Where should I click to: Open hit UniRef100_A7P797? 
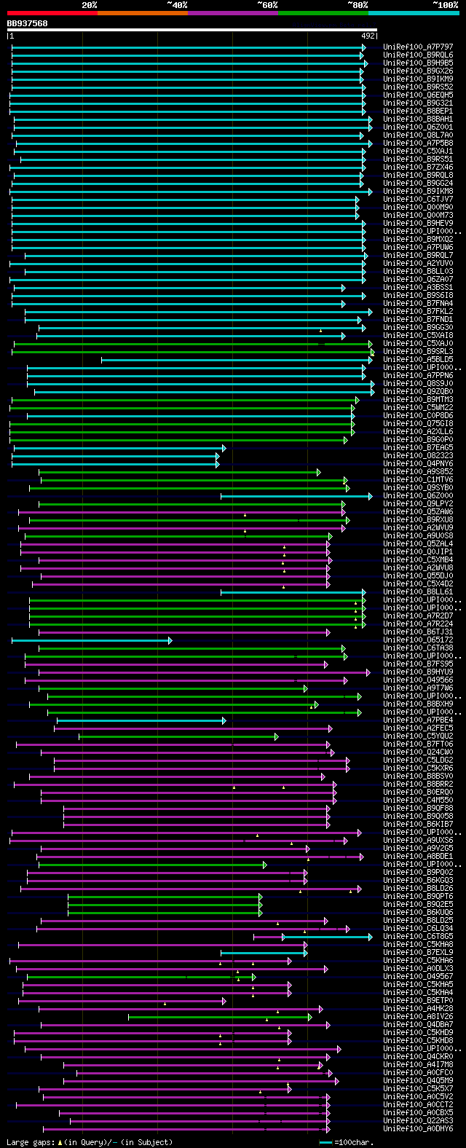pyautogui.click(x=418, y=47)
